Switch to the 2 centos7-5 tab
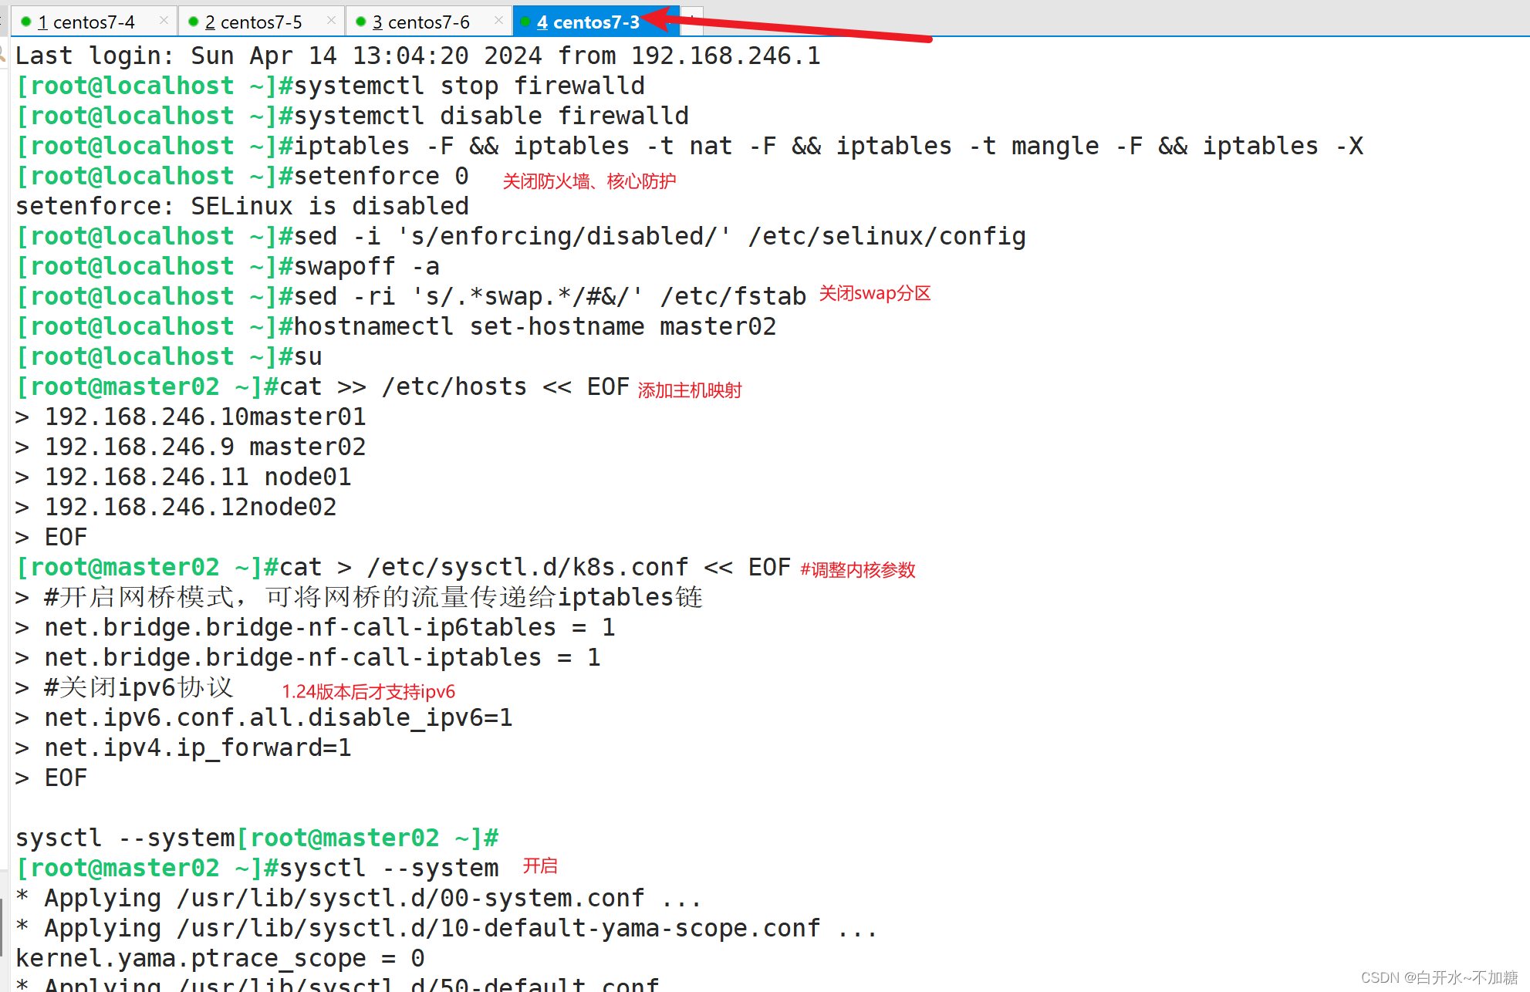1530x992 pixels. [261, 22]
